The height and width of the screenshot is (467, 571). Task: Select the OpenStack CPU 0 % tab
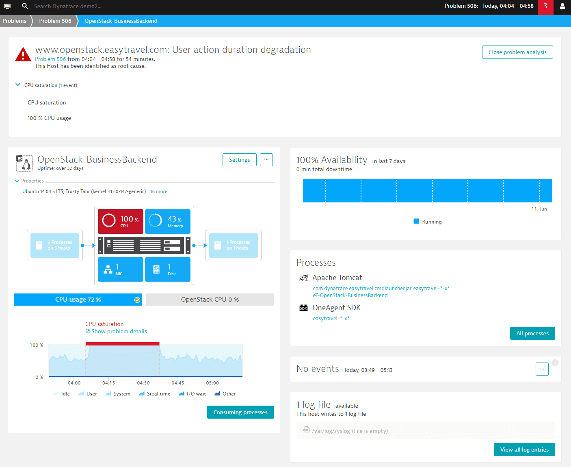(210, 300)
